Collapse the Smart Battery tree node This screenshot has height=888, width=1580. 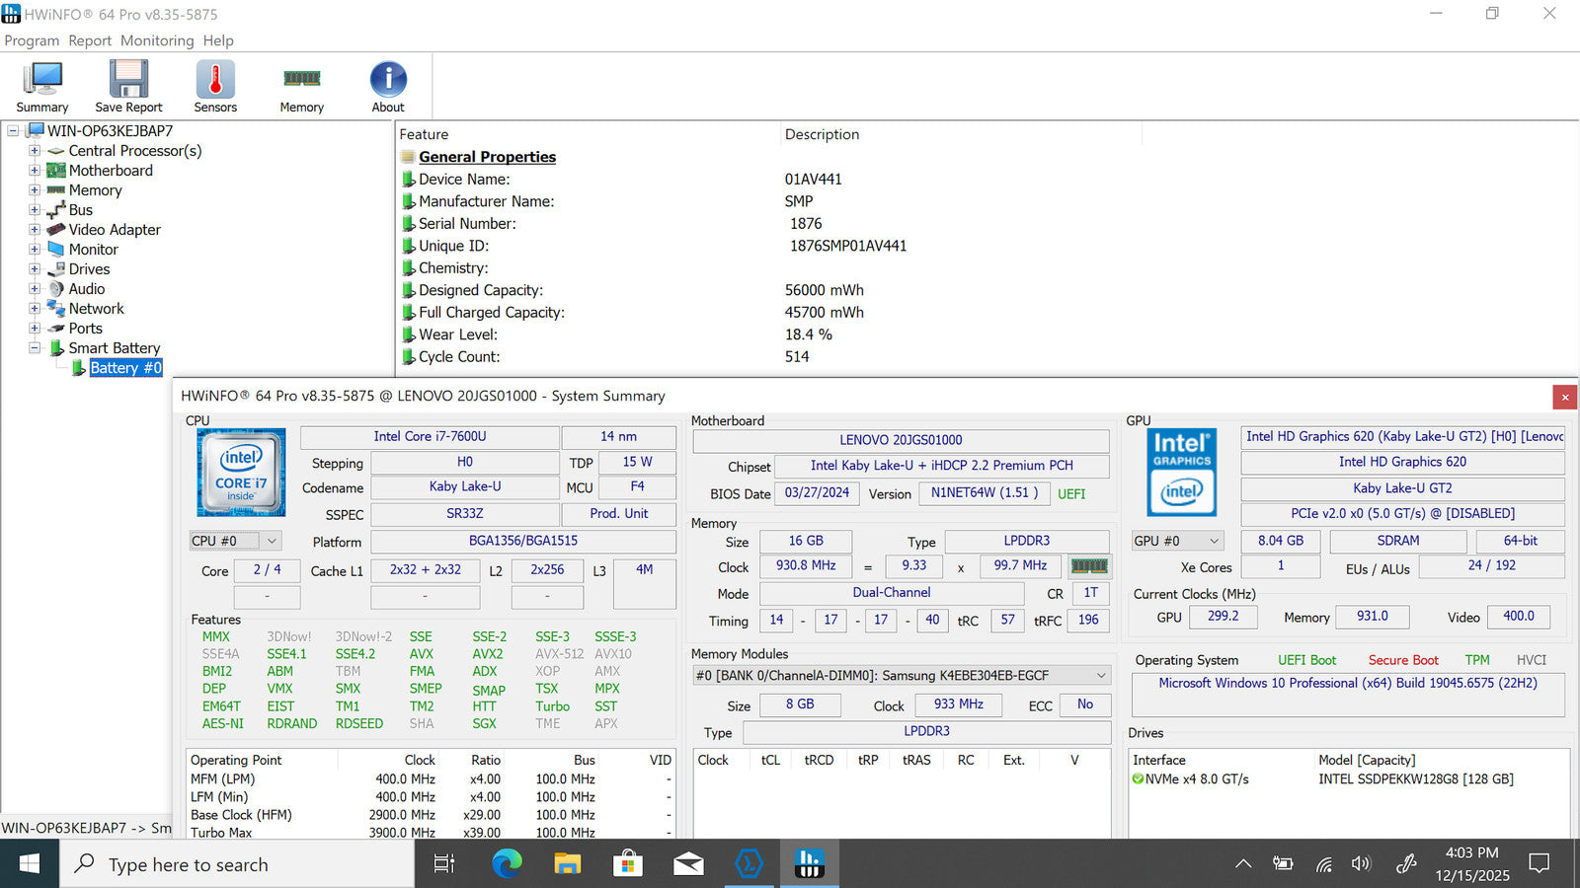[35, 348]
